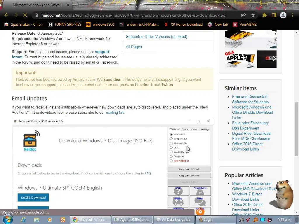Open the Twitter link in Important notice
This screenshot has height=224, width=299.
(x=167, y=85)
